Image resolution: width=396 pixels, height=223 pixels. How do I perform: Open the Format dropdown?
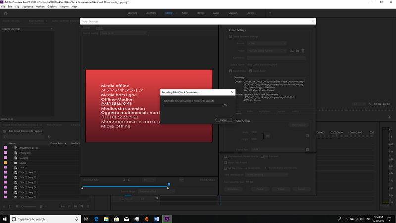267,43
